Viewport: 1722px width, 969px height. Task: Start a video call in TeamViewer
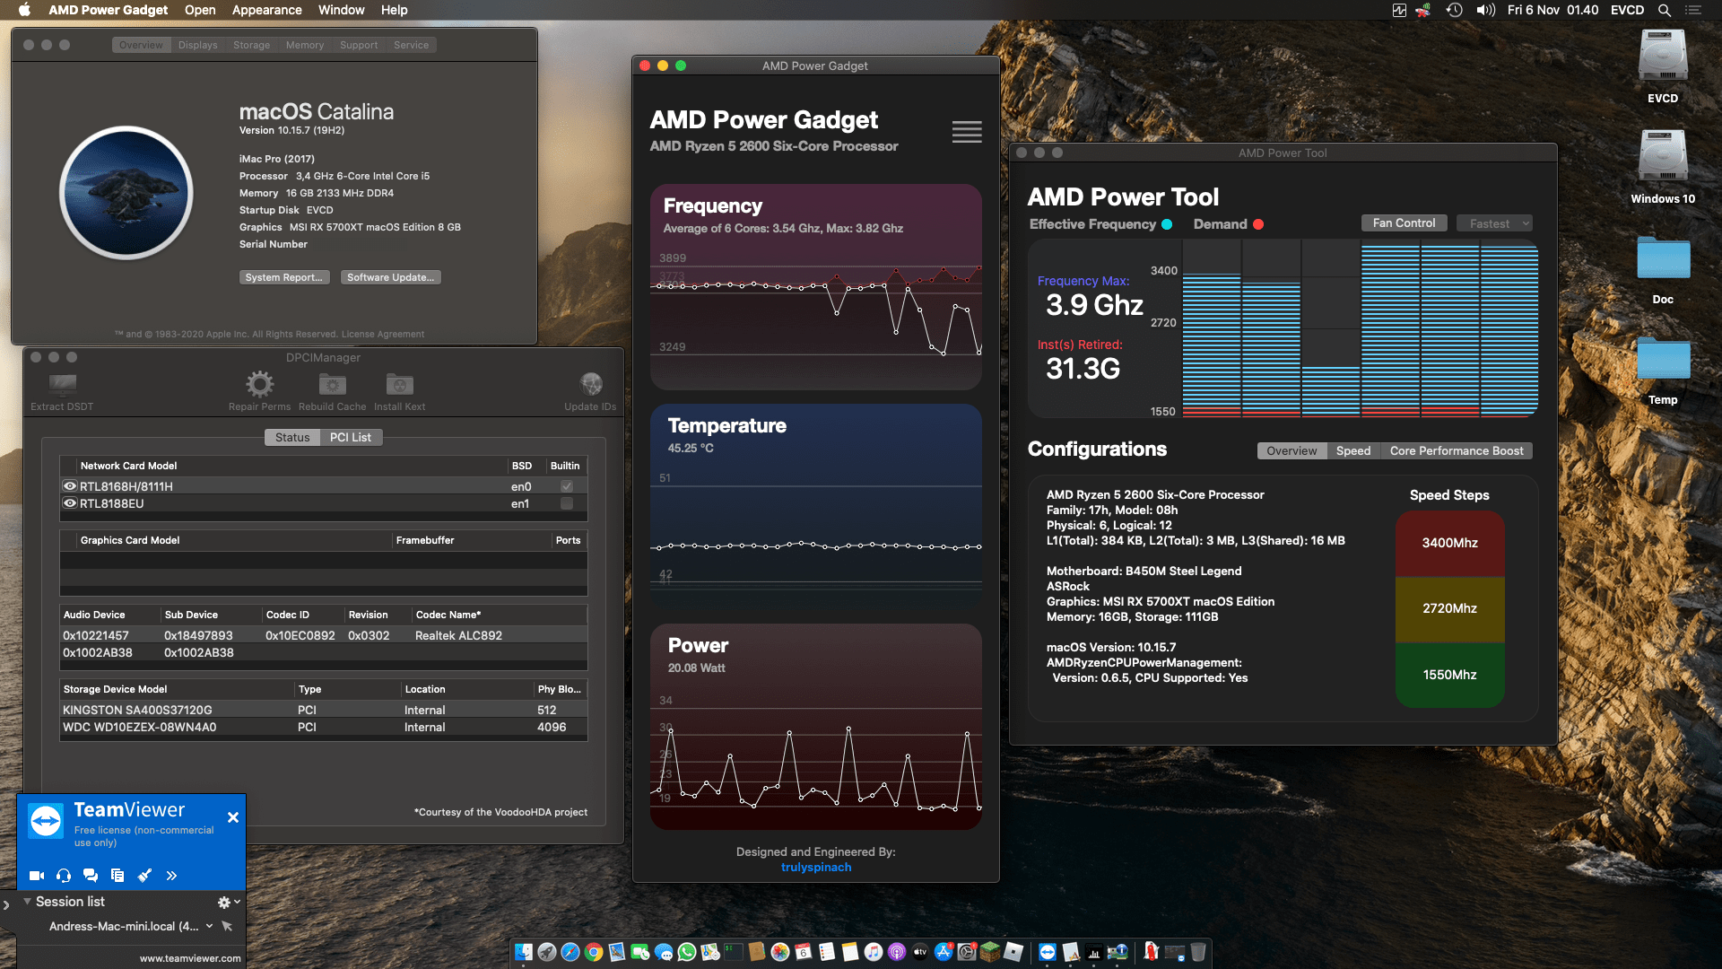tap(36, 875)
